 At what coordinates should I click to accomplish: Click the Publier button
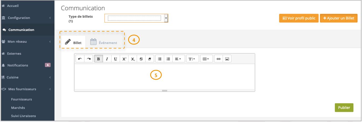click(x=344, y=107)
